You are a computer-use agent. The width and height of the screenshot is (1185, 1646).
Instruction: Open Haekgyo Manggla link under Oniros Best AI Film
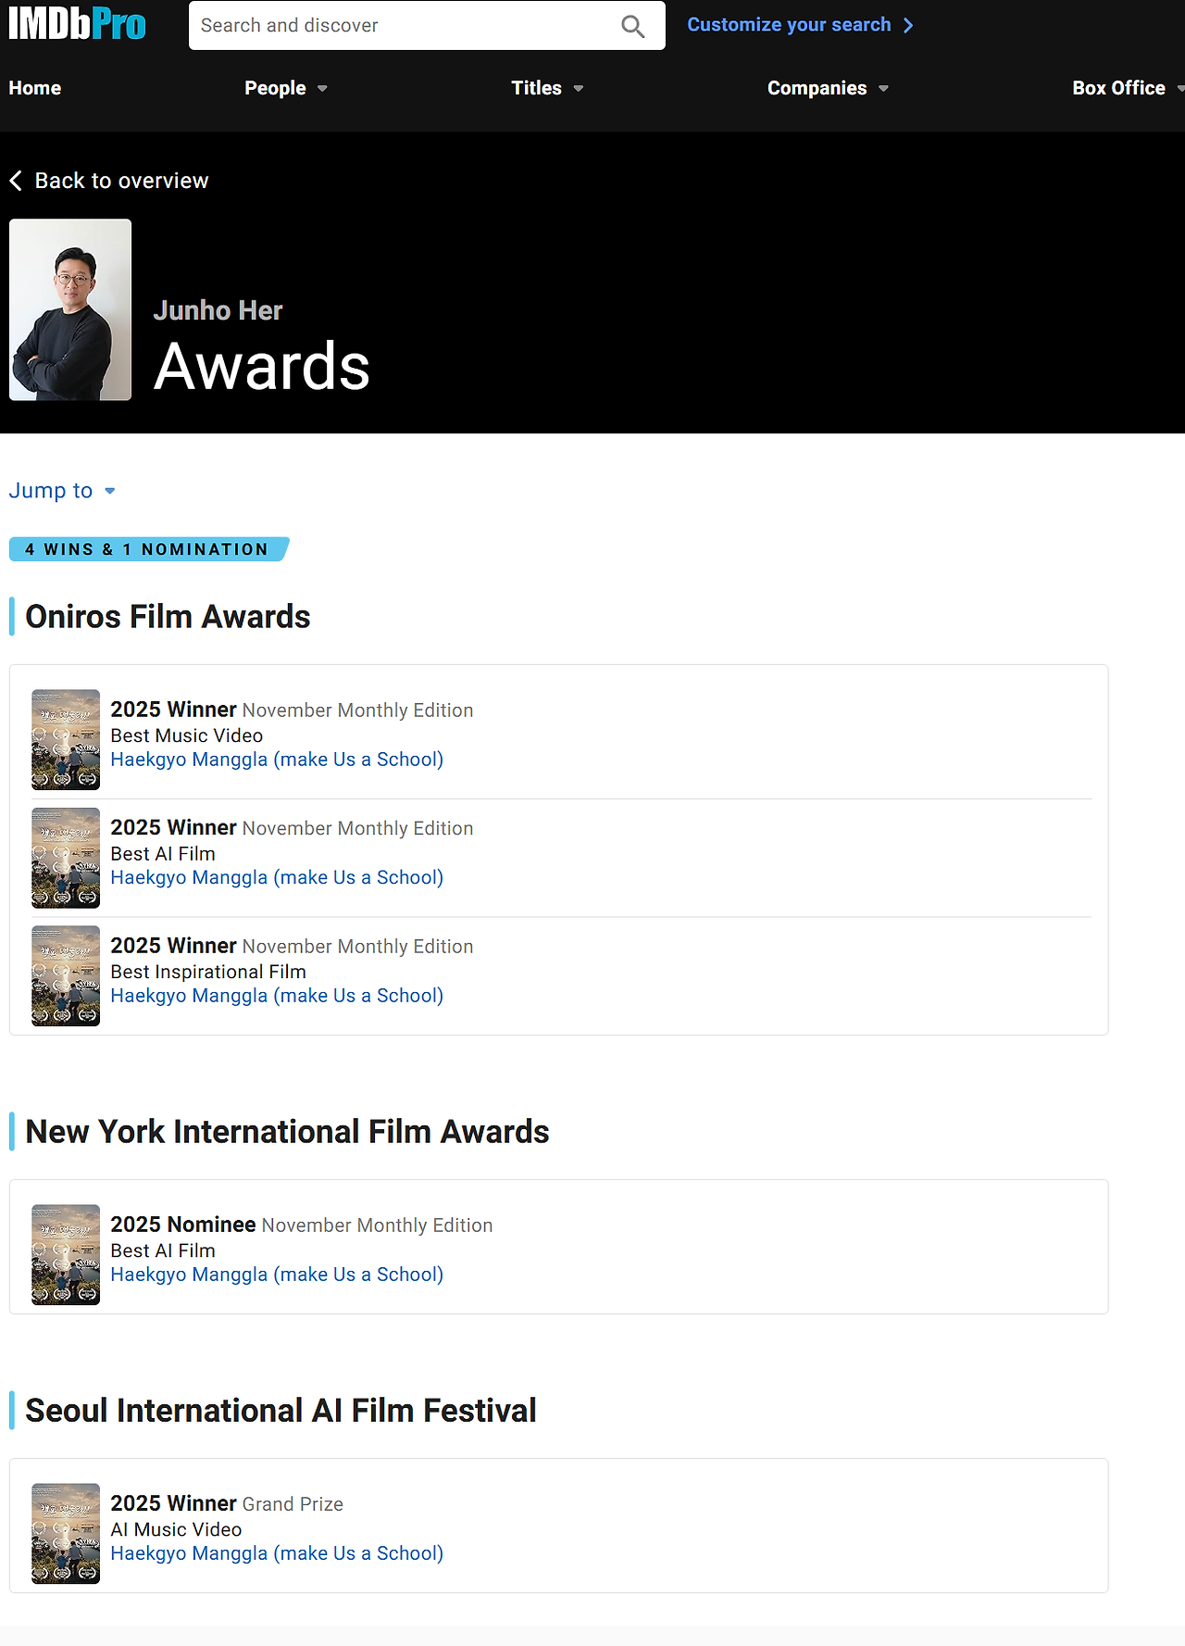[x=277, y=877]
